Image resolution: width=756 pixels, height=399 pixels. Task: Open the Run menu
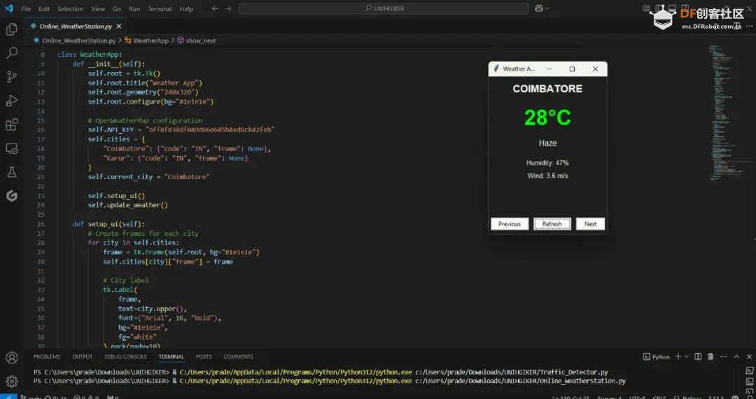point(134,8)
